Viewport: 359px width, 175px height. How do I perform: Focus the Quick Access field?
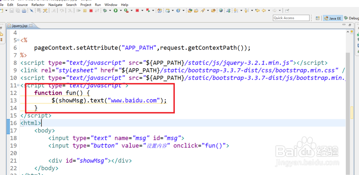click(291, 18)
